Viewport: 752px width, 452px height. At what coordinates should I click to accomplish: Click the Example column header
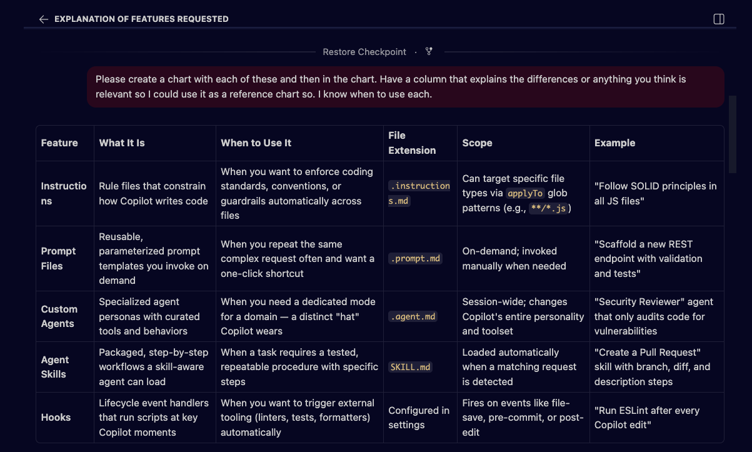614,143
